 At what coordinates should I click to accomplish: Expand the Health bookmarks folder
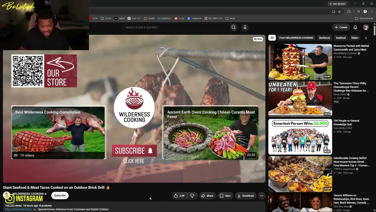point(149,18)
